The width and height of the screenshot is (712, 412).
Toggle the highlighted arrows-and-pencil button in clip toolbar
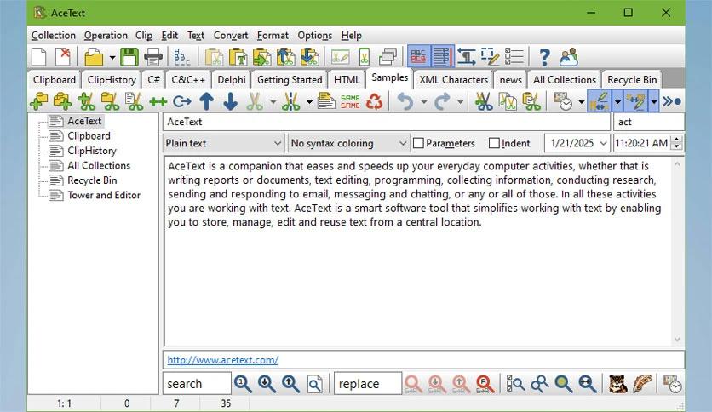click(635, 101)
